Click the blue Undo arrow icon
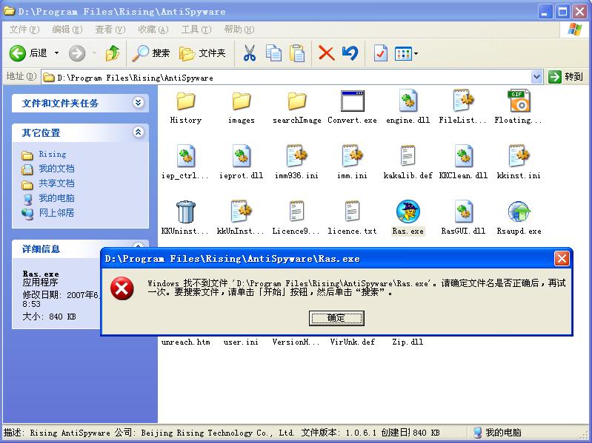 [350, 53]
